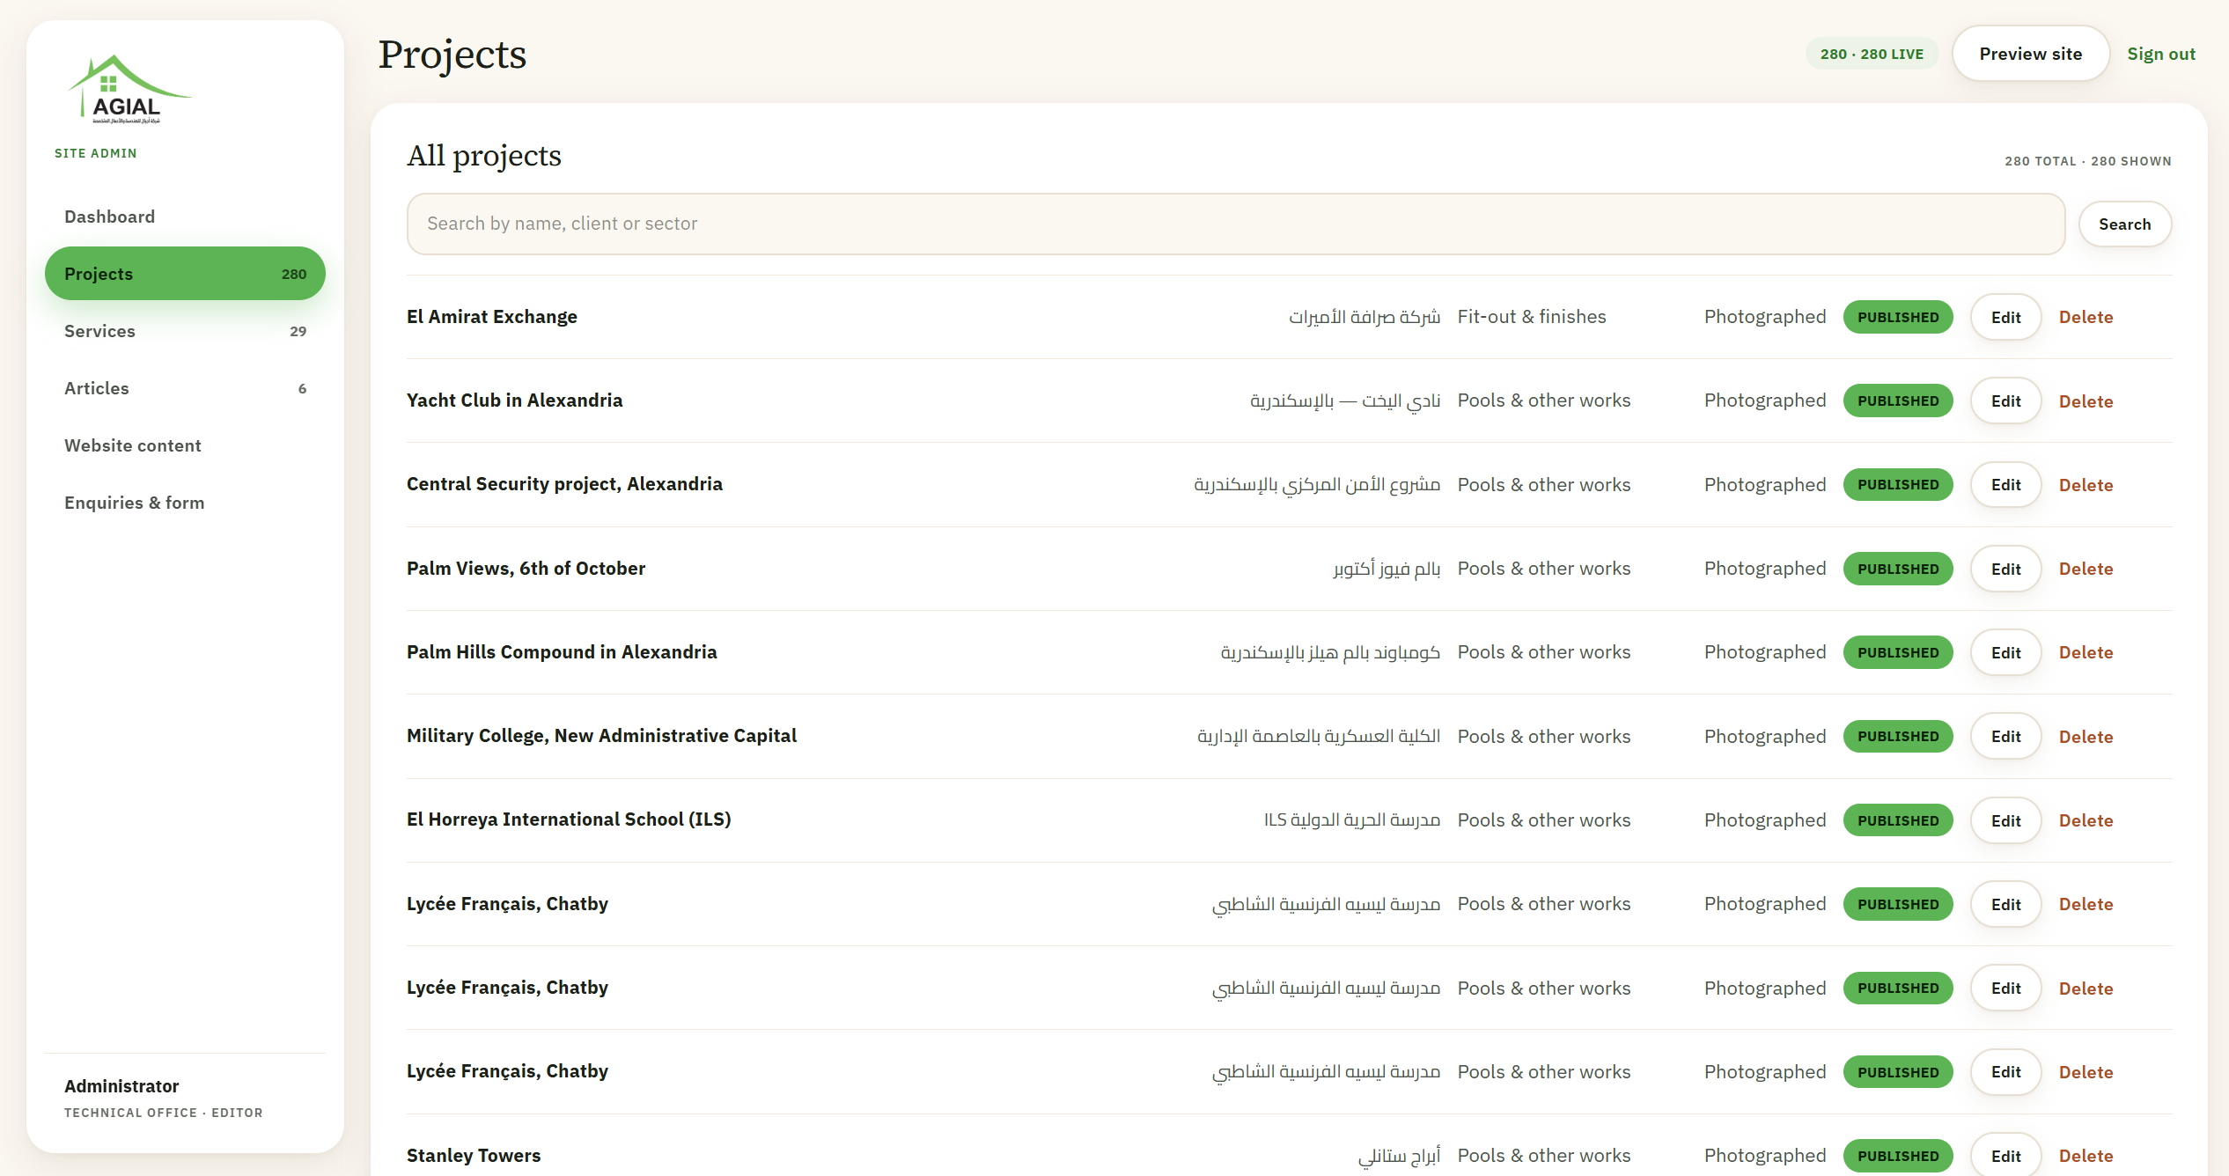Edit the Central Security project, Alexandria
The width and height of the screenshot is (2229, 1176).
click(x=2005, y=485)
